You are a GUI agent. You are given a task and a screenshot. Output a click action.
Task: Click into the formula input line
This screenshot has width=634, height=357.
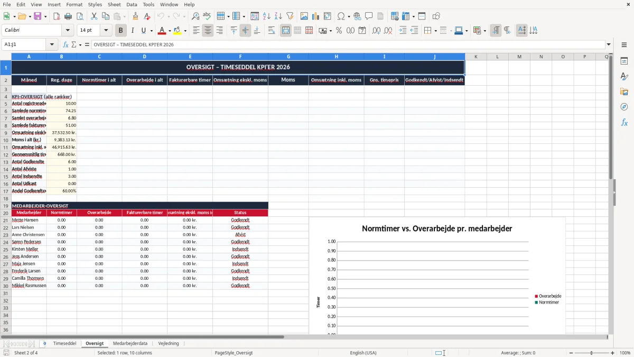pyautogui.click(x=348, y=44)
